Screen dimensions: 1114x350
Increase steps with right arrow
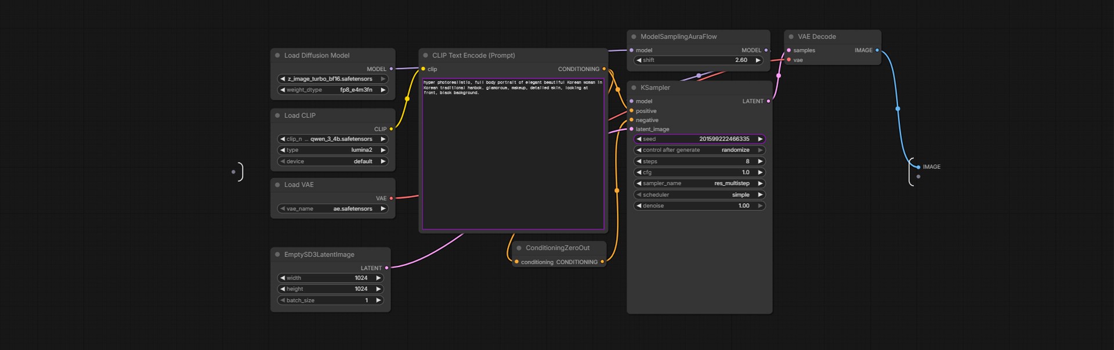pos(760,161)
